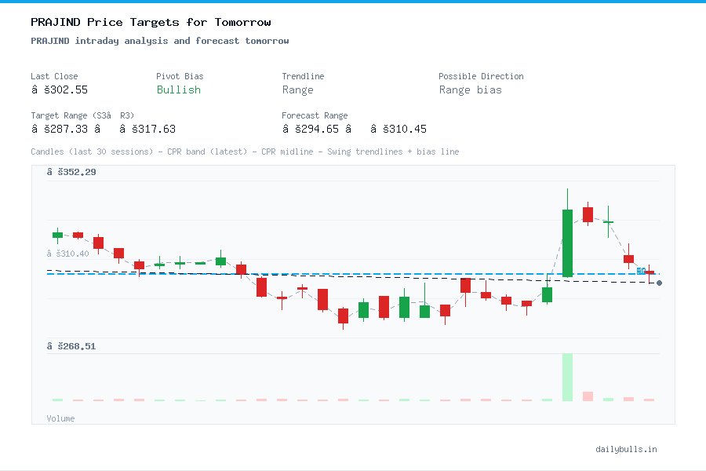Expand the ₹352.29 upper level details
Screen dimensions: 706x471
click(x=73, y=172)
